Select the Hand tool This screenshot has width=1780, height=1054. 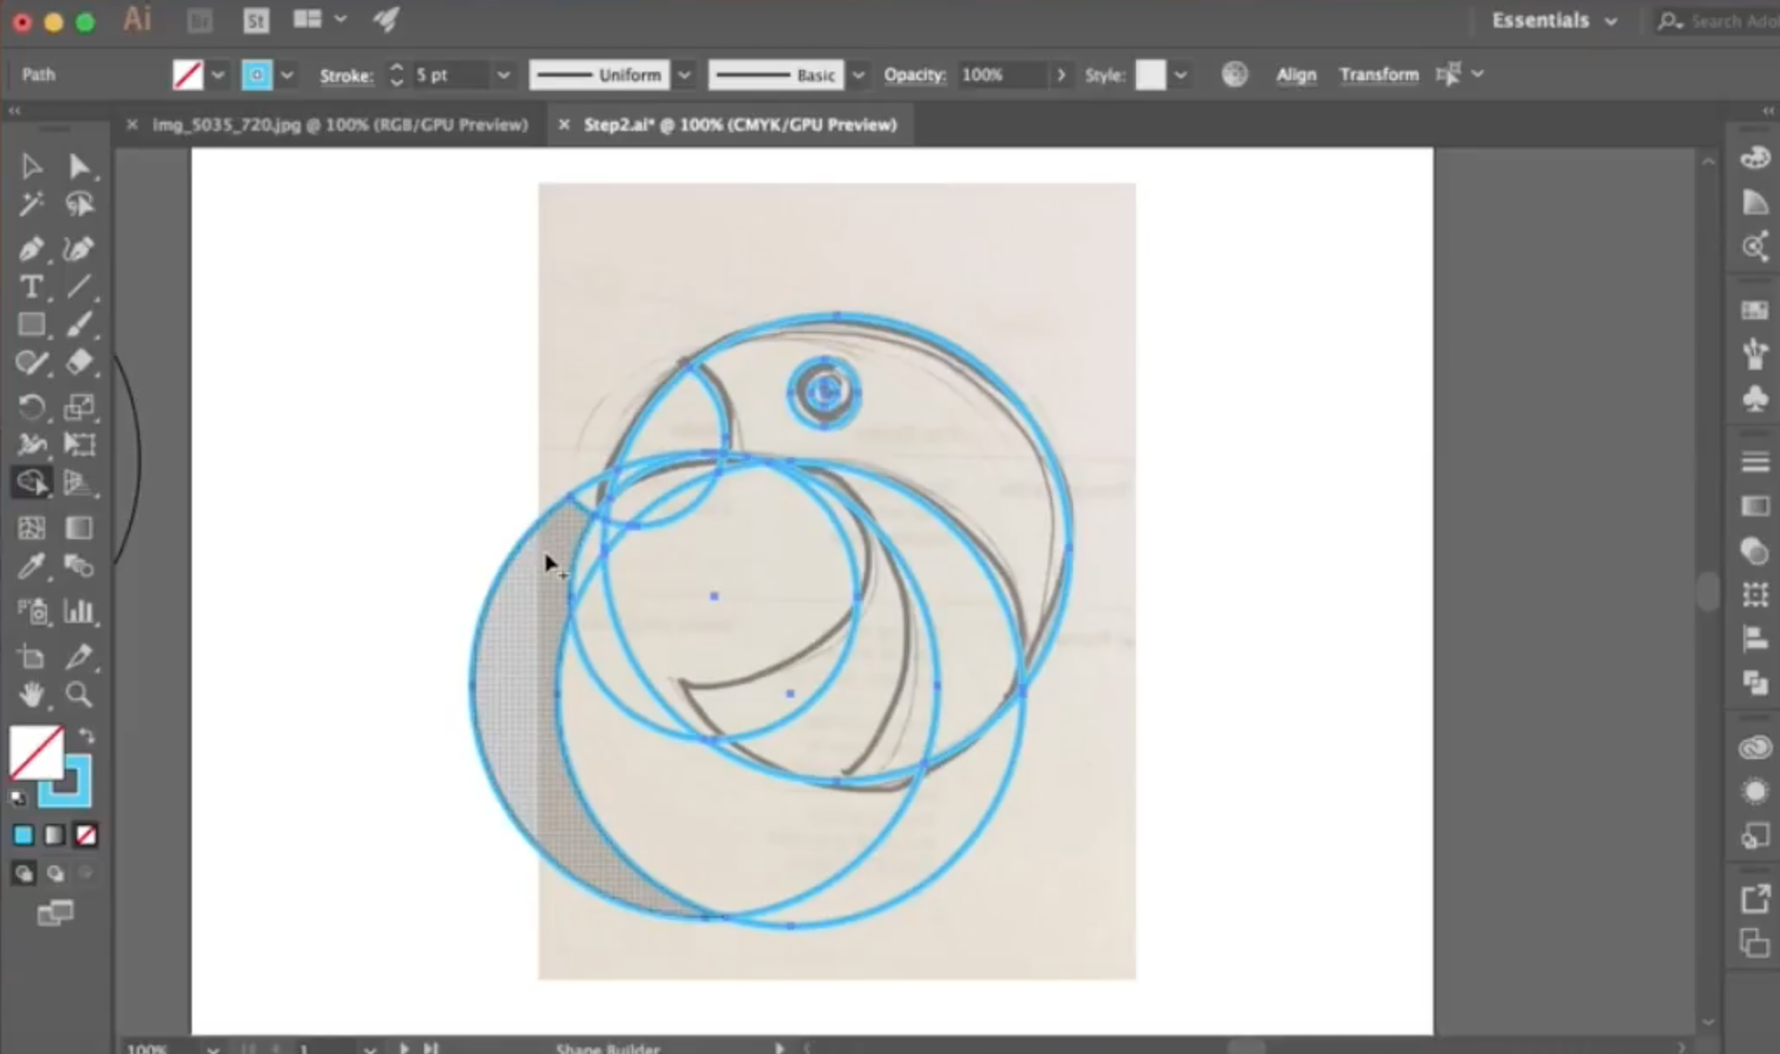(31, 695)
